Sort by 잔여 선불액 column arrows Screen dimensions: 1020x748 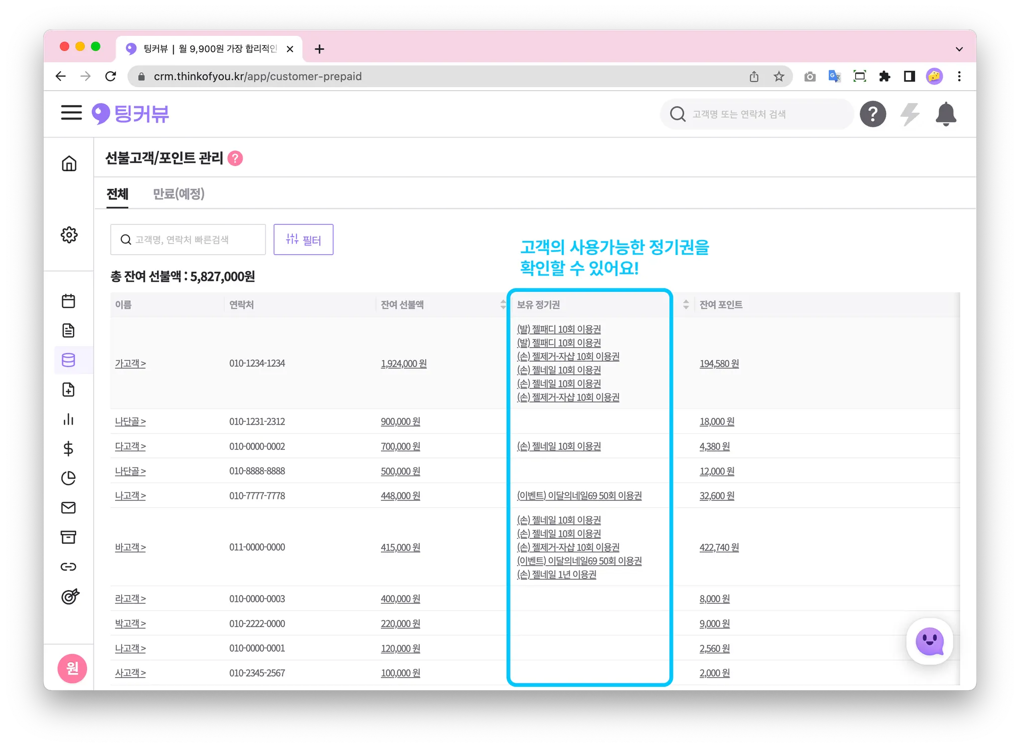point(503,305)
